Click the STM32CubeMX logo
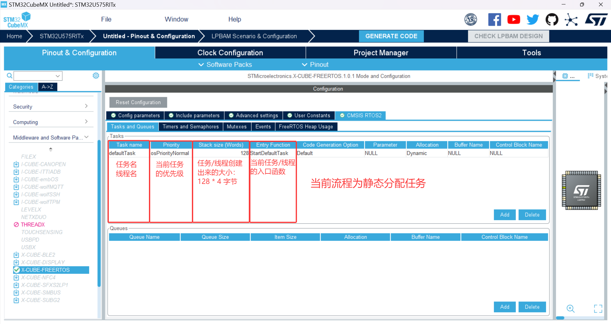 17,20
